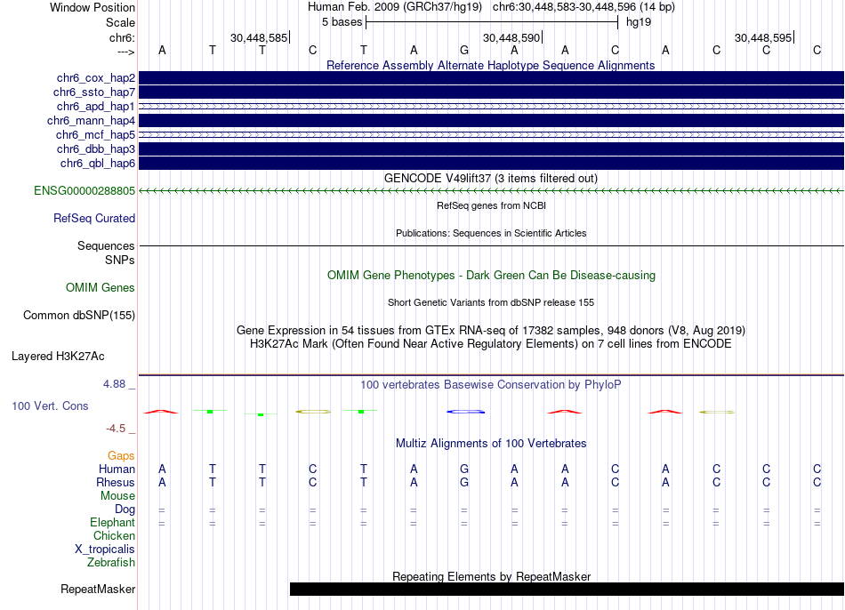Viewport: 845px width, 610px height.
Task: Select the Elephant species label
Action: click(113, 523)
